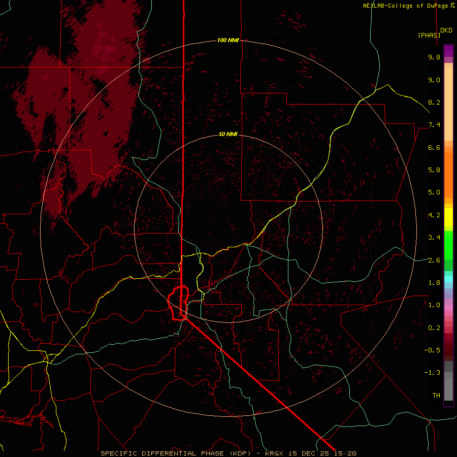Image resolution: width=457 pixels, height=457 pixels.
Task: Click the bright green band of the color scale
Action: 448,245
